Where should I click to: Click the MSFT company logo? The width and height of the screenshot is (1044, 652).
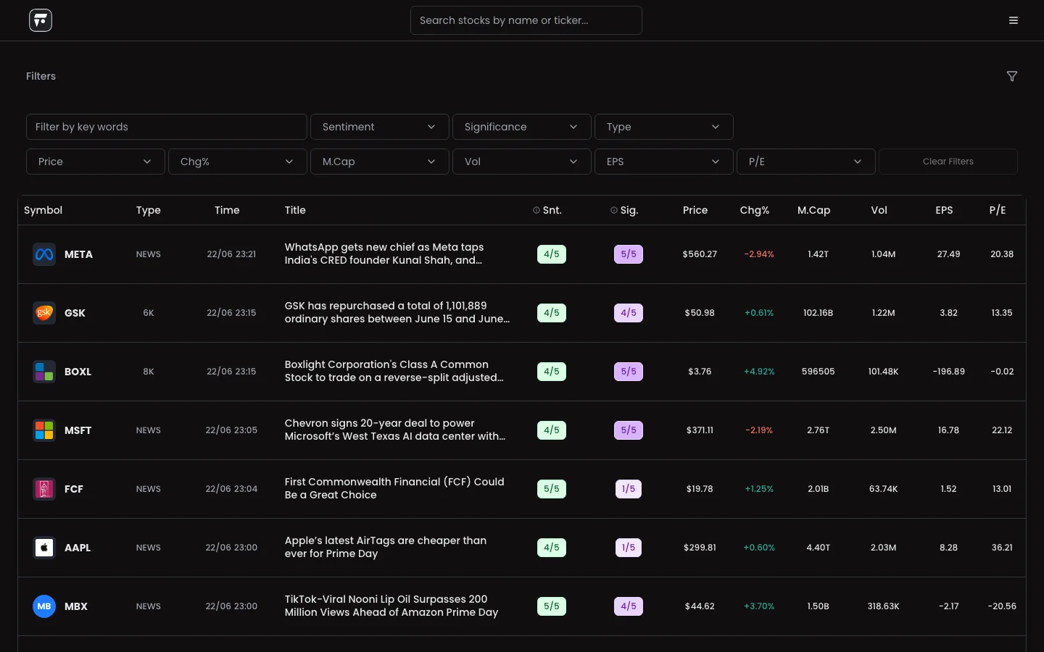pos(44,430)
